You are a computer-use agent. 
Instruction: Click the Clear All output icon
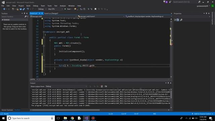[x=102, y=86]
